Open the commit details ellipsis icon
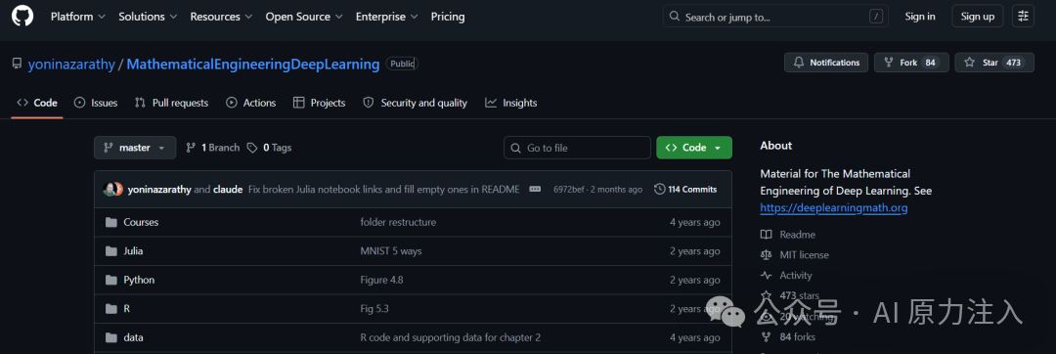Viewport: 1056px width, 354px height. 536,189
